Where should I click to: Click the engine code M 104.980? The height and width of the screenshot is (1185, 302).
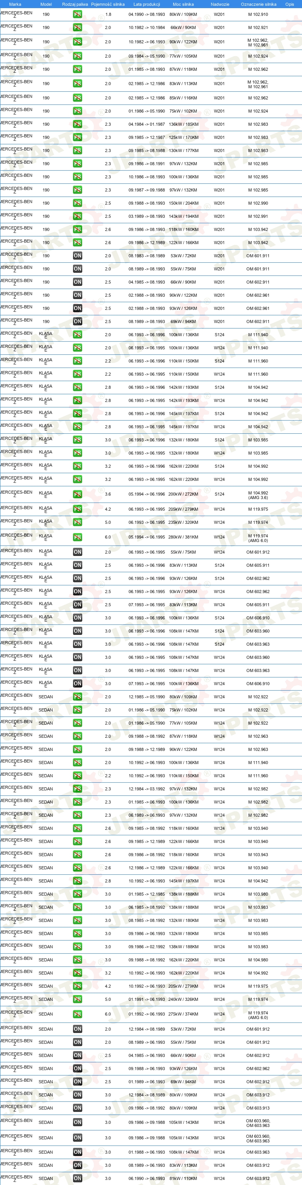click(258, 960)
